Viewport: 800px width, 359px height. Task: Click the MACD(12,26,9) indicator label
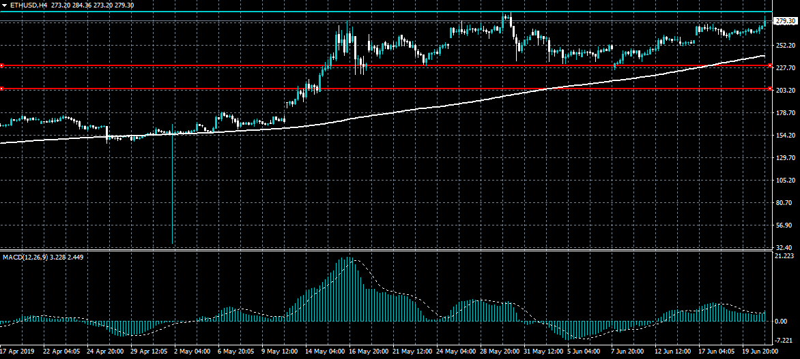click(x=25, y=257)
